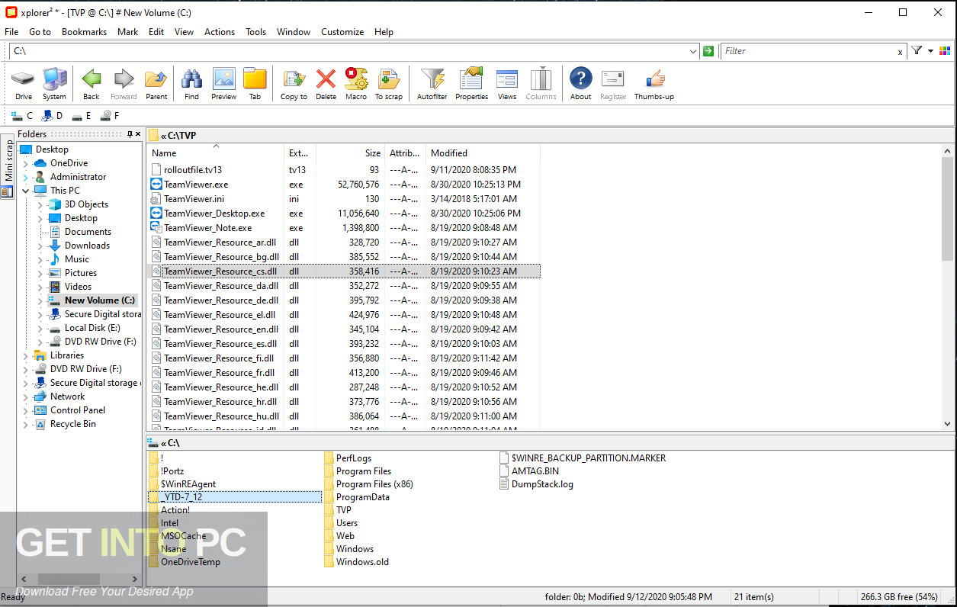Open the File menu
Viewport: 957px width, 607px height.
11,32
